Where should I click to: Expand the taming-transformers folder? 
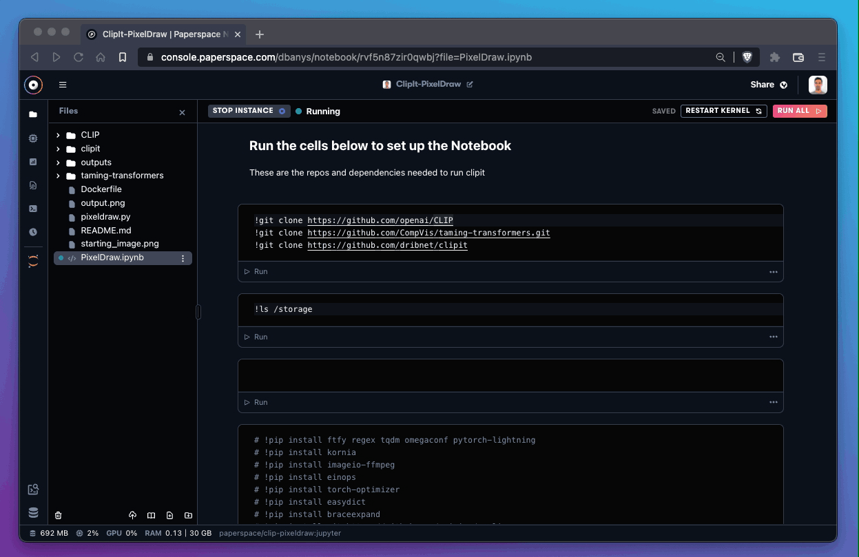click(x=58, y=176)
